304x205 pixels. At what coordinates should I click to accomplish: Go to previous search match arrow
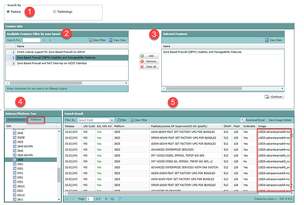(44, 40)
